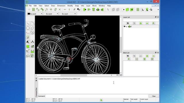Add a block with the Block List green plus icon
Screen dimensions: 184x103
[147, 56]
